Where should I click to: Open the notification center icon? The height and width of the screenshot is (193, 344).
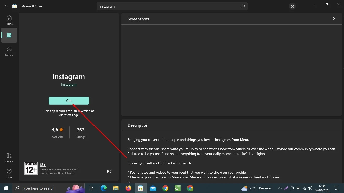(x=336, y=188)
